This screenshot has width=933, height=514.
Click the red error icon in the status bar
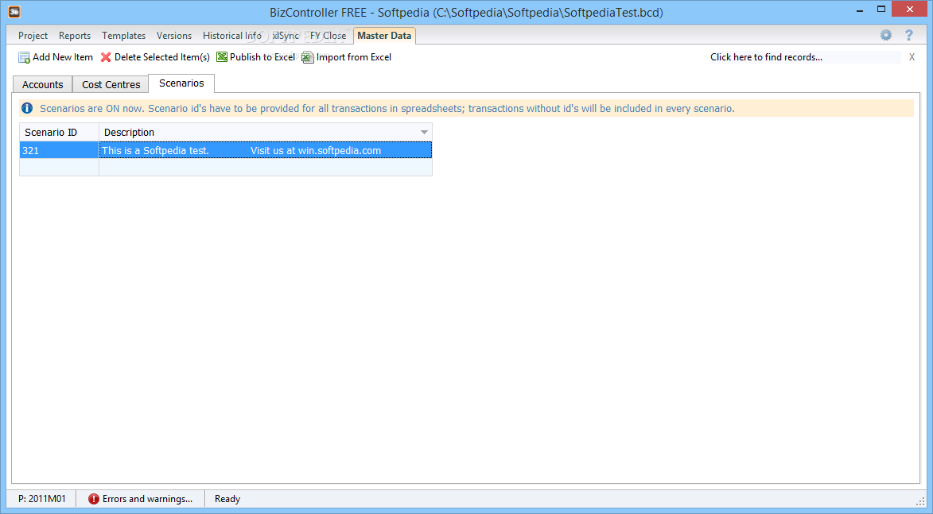93,499
